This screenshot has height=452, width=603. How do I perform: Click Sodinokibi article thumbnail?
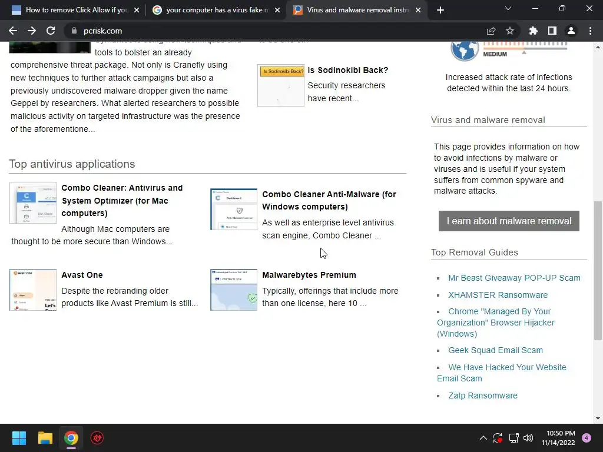coord(281,85)
